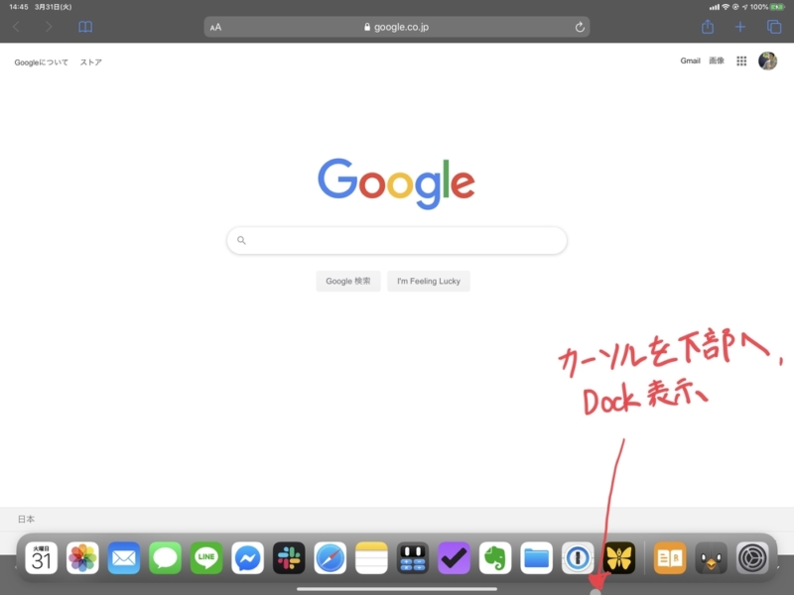Click the google.co.jp address bar
The image size is (794, 595).
pos(396,28)
